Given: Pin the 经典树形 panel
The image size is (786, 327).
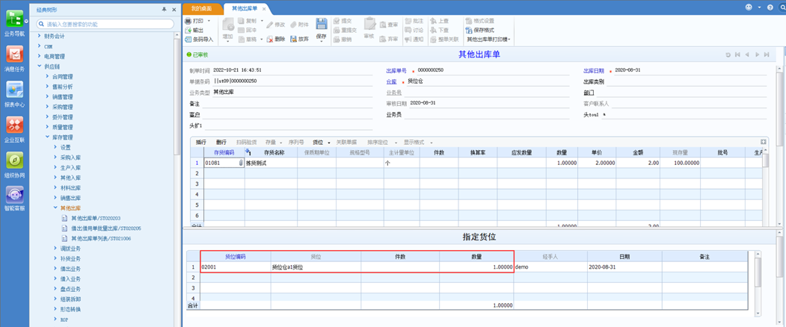Looking at the screenshot, I should click(x=164, y=10).
